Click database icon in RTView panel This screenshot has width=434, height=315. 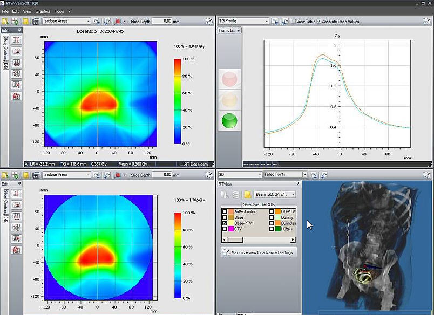tap(236, 195)
